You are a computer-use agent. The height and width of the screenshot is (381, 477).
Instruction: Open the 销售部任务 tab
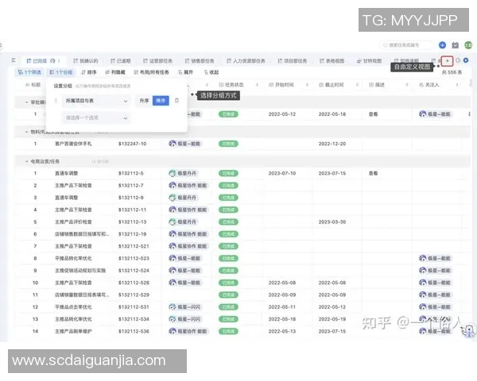[x=200, y=61]
